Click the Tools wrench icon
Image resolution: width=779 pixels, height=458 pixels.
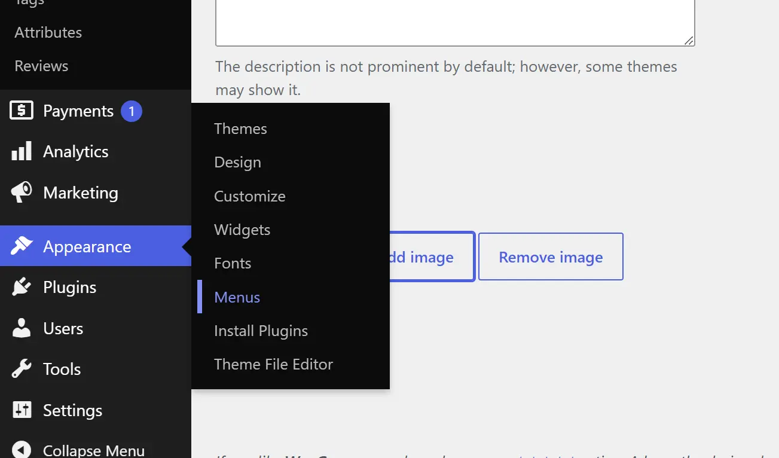22,369
